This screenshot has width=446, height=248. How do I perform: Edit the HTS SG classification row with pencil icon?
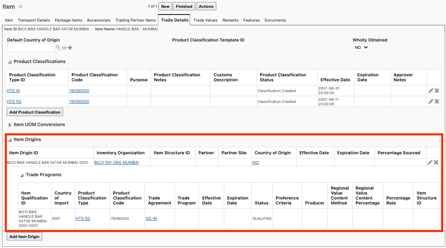pos(431,101)
